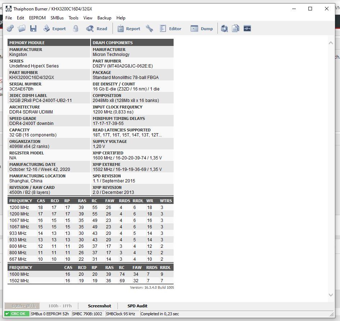Open the SMBus menu
The width and height of the screenshot is (340, 321).
pos(57,18)
